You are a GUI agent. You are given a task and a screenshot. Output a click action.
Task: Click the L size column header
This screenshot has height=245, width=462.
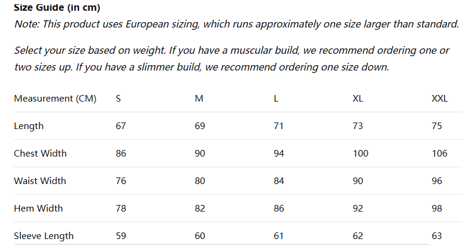276,99
